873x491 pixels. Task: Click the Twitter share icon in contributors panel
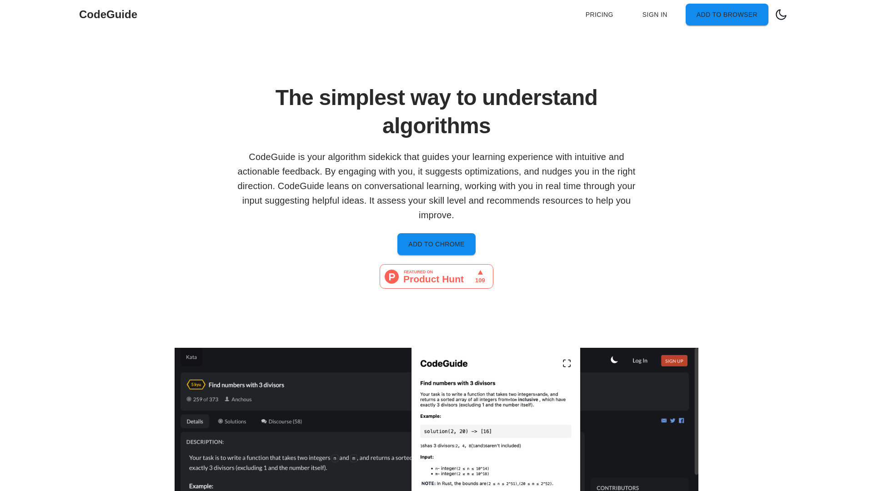tap(672, 420)
